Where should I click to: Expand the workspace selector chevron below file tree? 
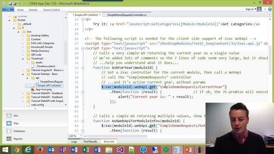coord(35,109)
